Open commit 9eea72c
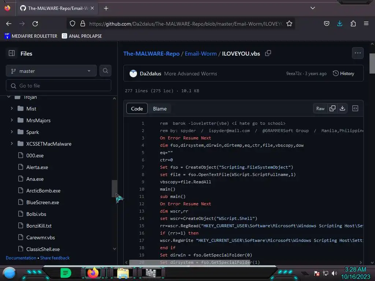 click(x=294, y=74)
